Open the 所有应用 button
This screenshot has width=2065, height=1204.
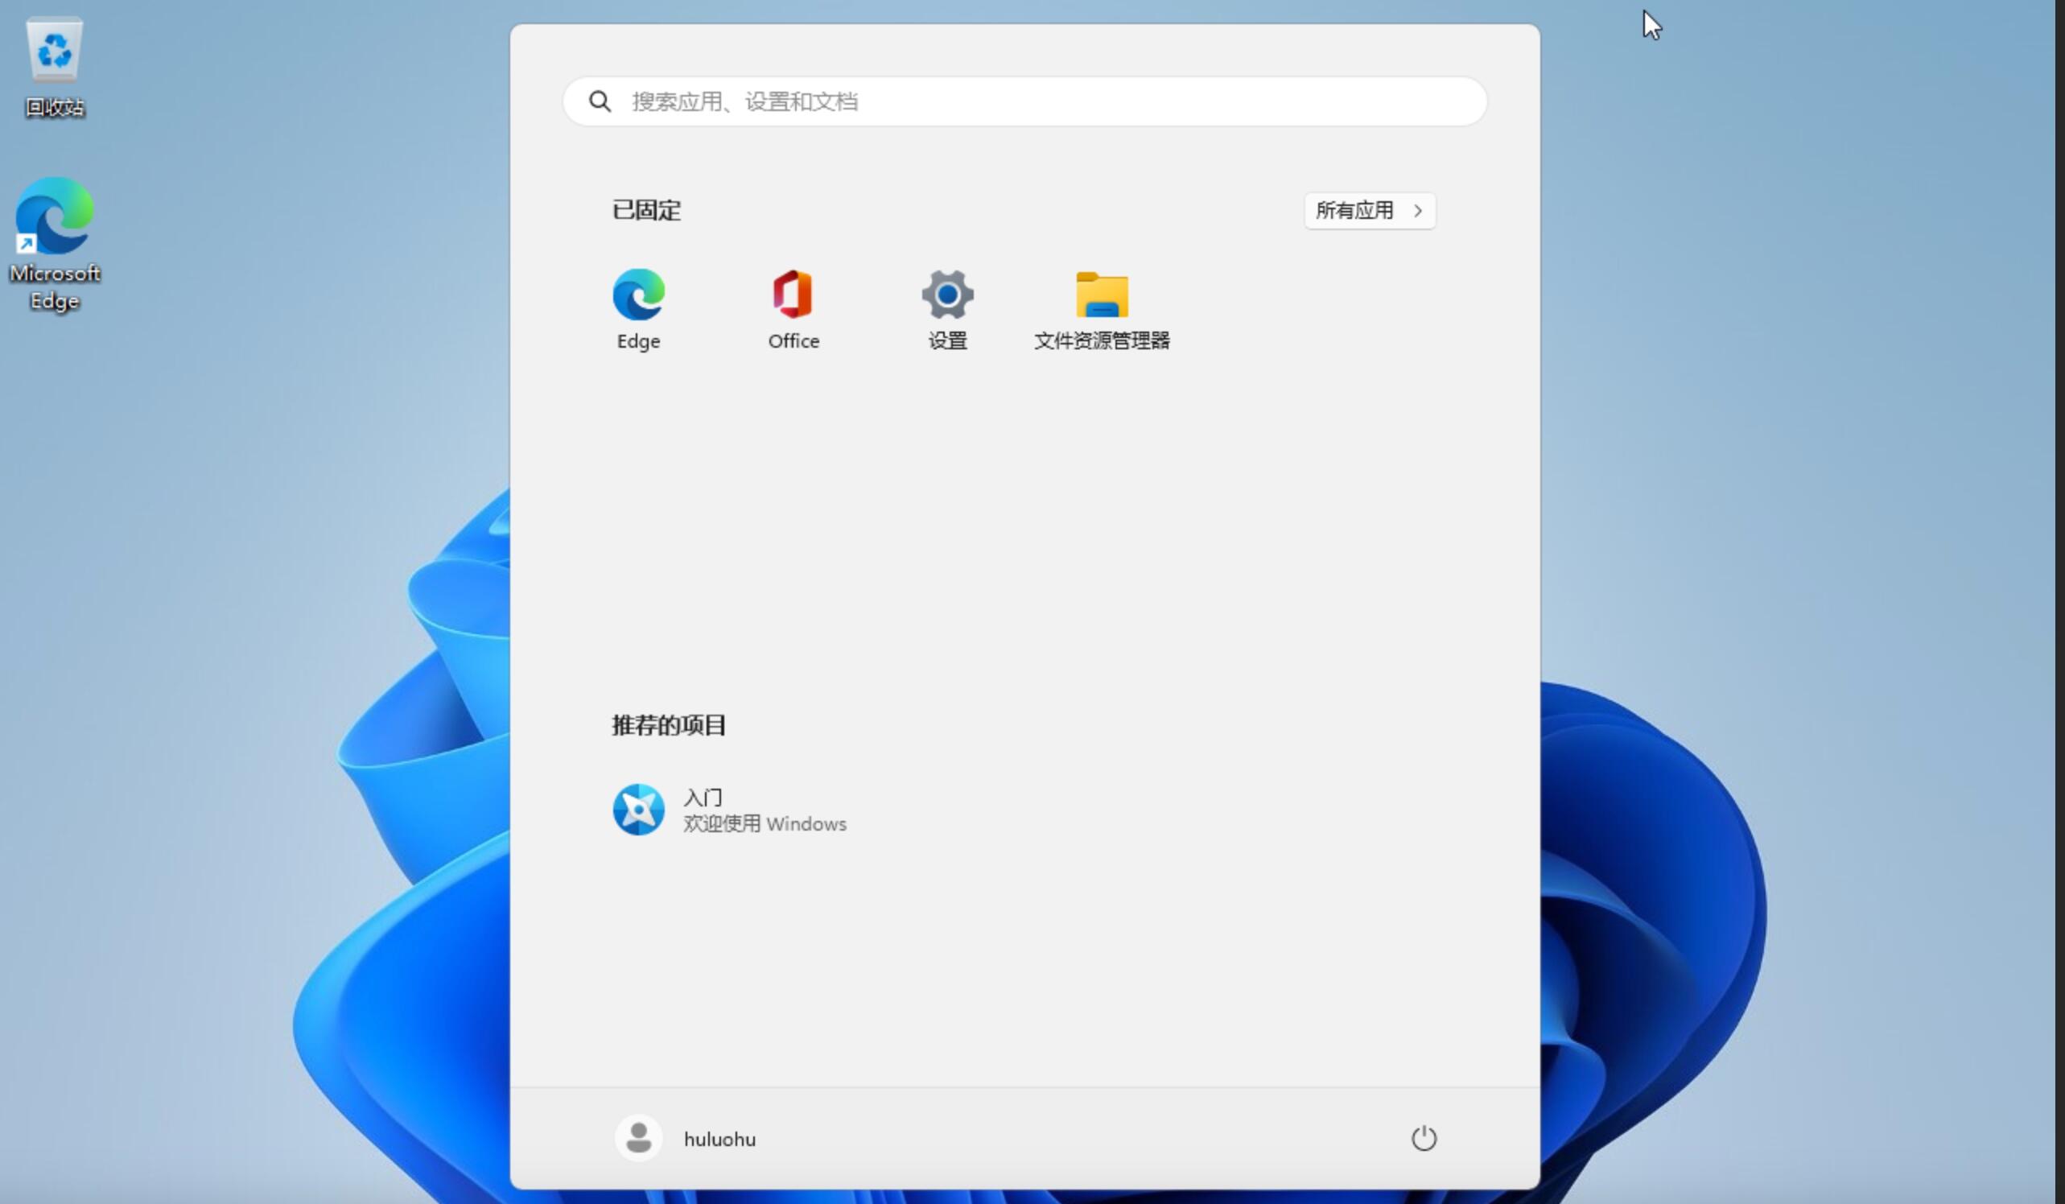1370,211
